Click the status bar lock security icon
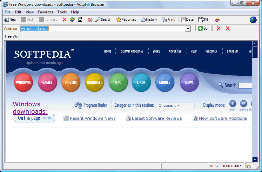The image size is (262, 172). (x=248, y=166)
